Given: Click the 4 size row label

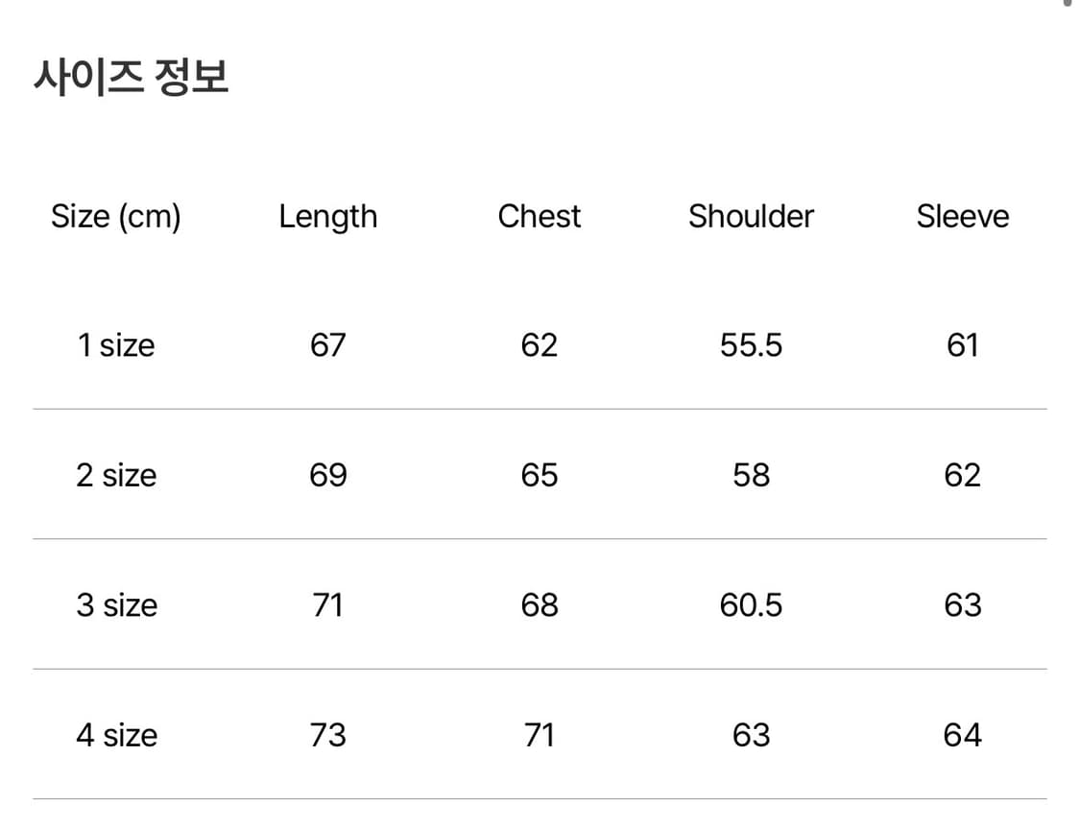Looking at the screenshot, I should pos(116,735).
